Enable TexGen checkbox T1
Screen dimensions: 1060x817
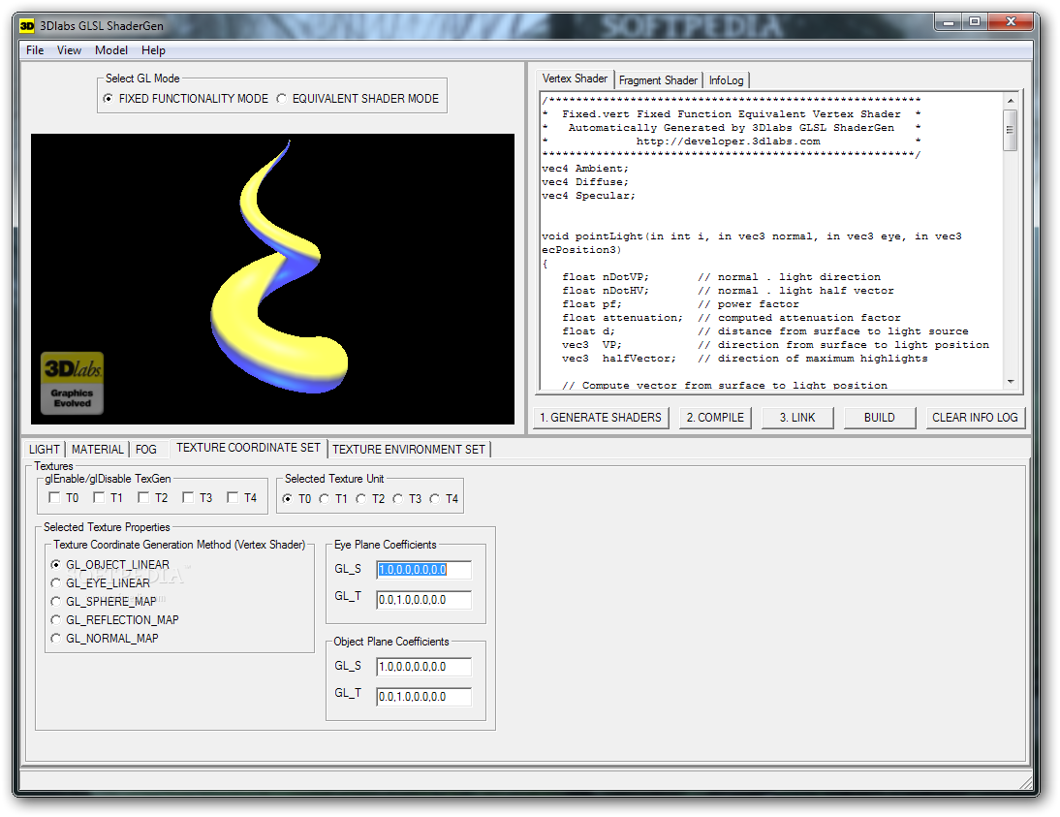tap(99, 498)
